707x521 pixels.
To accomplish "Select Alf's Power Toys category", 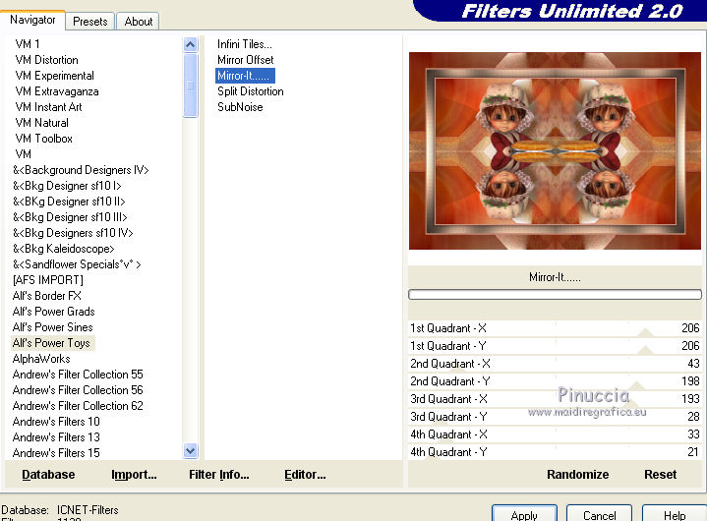I will point(51,343).
